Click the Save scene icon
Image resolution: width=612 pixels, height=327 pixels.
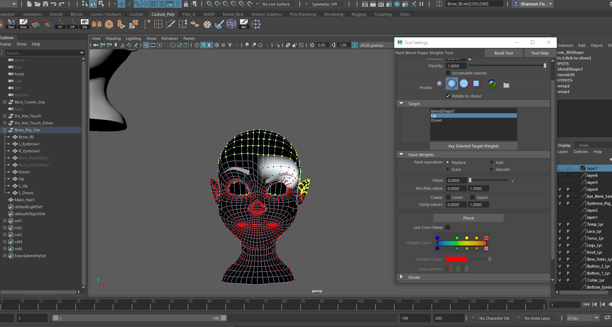click(x=45, y=4)
